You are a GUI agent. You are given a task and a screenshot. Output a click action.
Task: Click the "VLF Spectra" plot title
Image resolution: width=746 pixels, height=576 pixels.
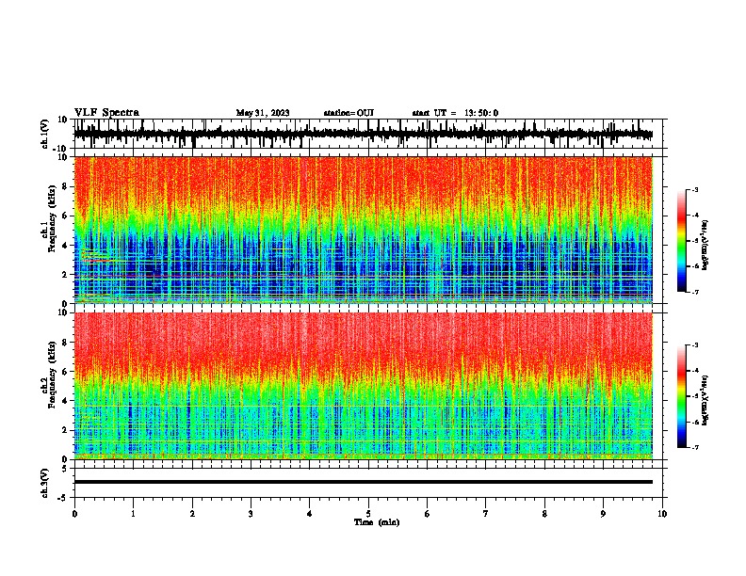106,113
